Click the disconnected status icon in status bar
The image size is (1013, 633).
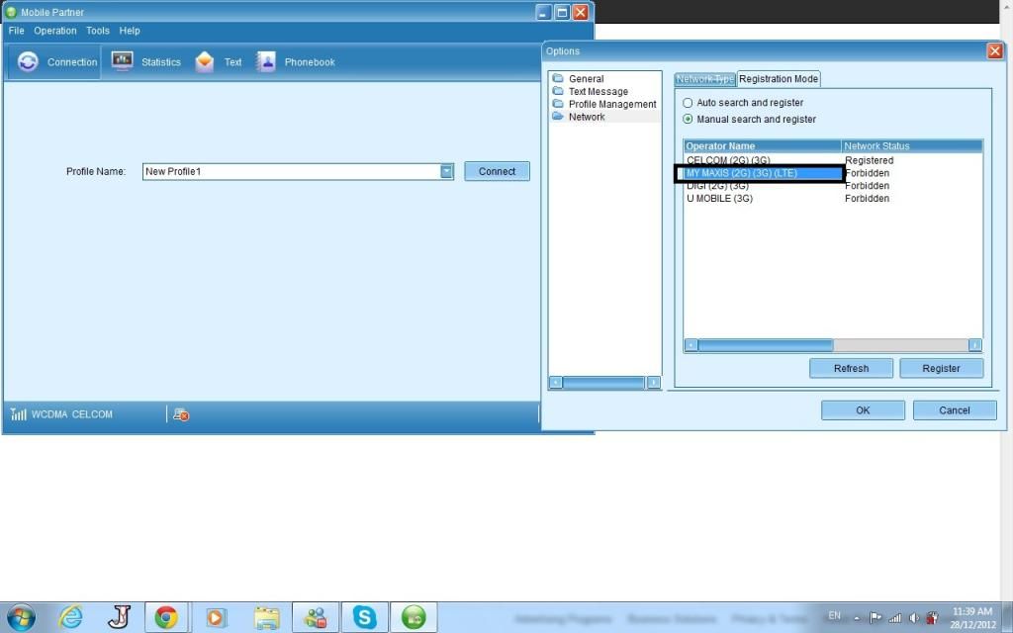pos(181,414)
